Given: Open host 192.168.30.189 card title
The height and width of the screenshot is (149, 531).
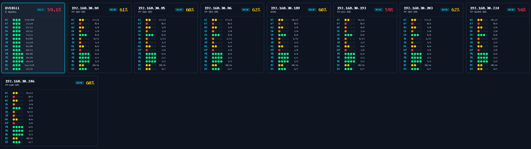Looking at the screenshot, I should (x=285, y=8).
